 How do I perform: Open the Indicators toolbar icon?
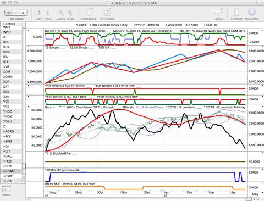[x=89, y=13]
